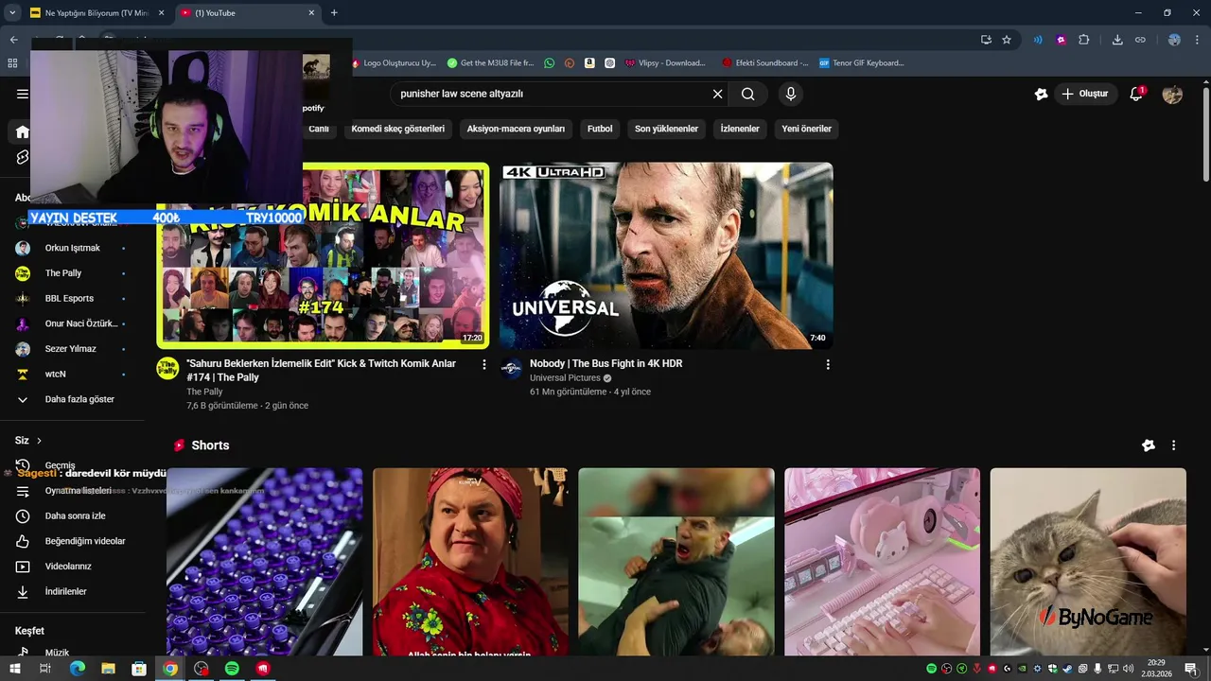
Task: Switch to the Ne Yaptığını Biliyorum browser tab
Action: click(97, 13)
